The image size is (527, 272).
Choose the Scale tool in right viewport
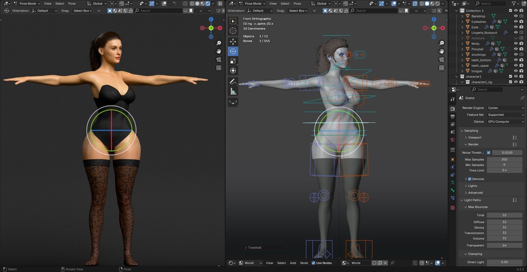coord(233,61)
